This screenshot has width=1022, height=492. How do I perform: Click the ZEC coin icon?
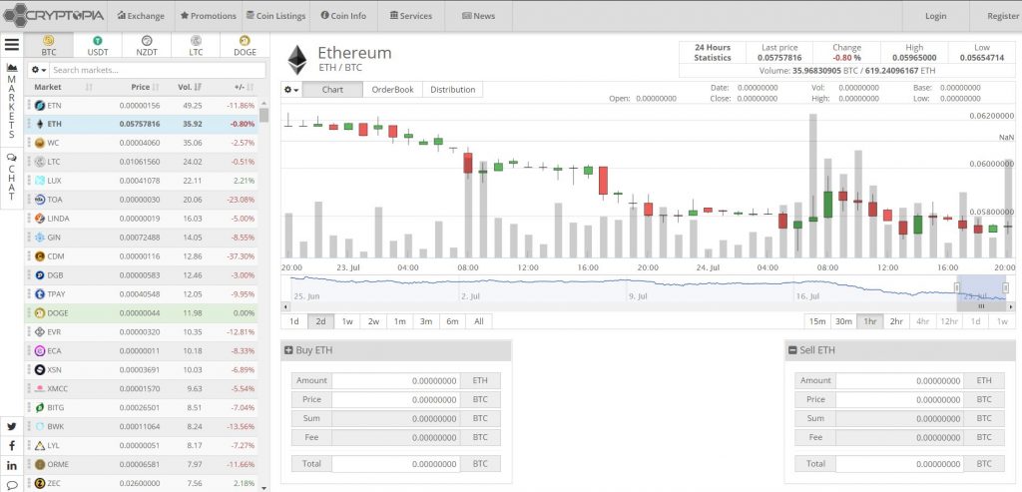[x=40, y=483]
